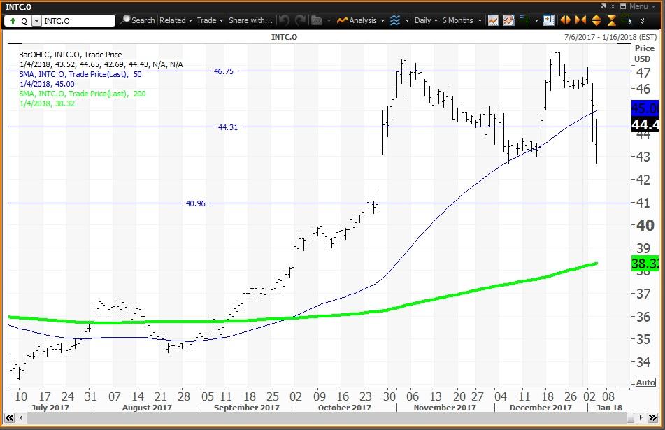Image resolution: width=665 pixels, height=430 pixels.
Task: Click the zoom plus box icon
Action: click(548, 20)
